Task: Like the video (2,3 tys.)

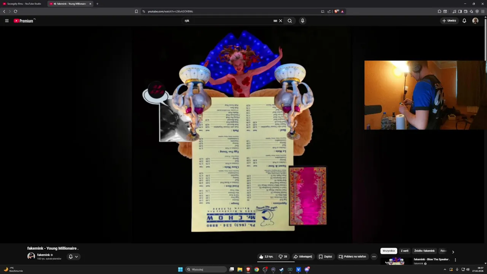Action: [266, 256]
